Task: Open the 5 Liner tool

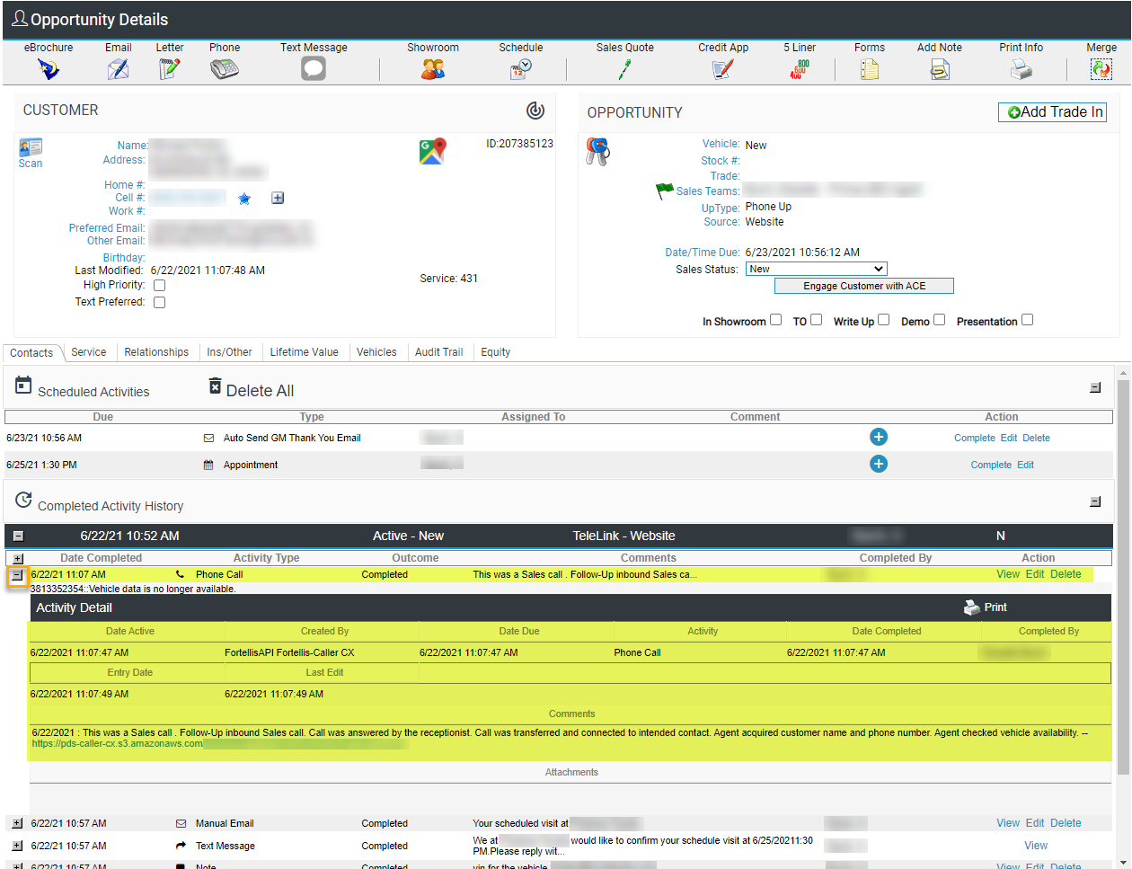Action: (800, 69)
